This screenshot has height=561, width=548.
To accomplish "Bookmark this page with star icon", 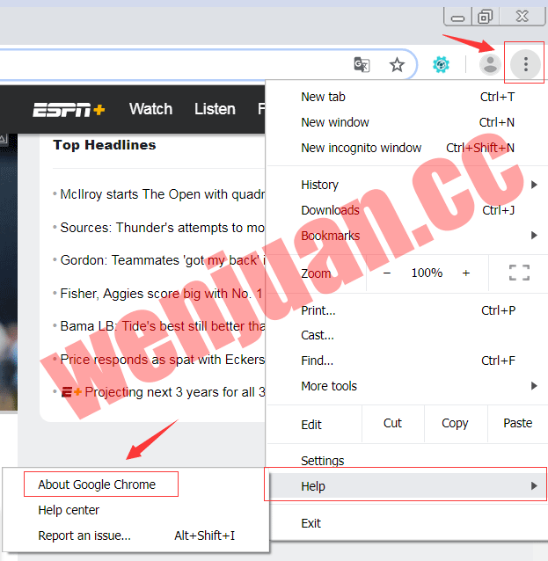I will point(398,64).
